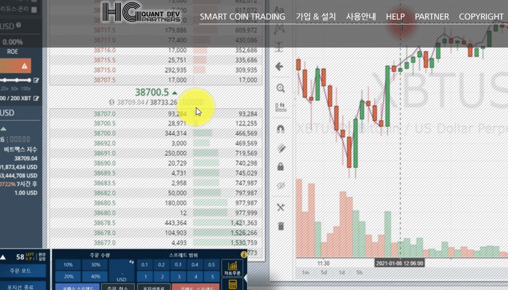Click bid price 38678.5 row
This screenshot has width=508, height=290.
click(155, 223)
